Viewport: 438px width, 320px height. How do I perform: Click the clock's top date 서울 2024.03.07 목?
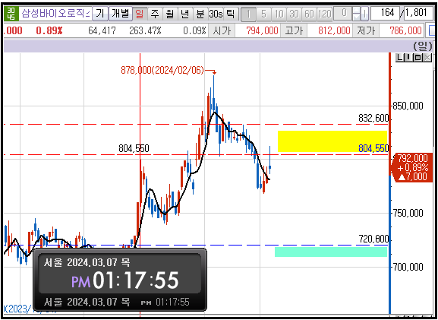point(87,262)
